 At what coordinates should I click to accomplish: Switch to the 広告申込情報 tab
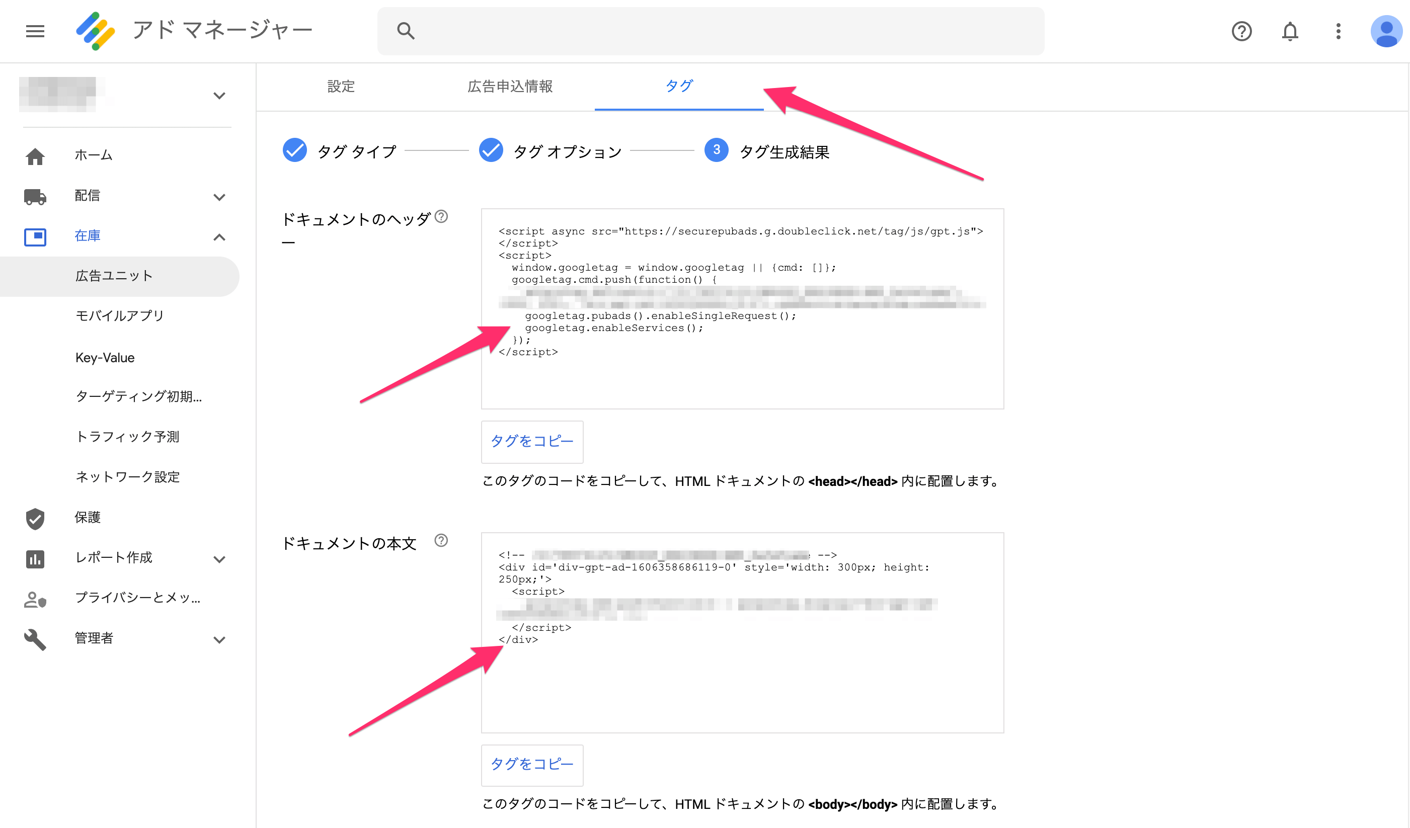tap(510, 86)
